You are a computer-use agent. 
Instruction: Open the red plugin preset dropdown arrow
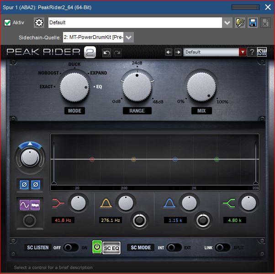[x=243, y=52]
